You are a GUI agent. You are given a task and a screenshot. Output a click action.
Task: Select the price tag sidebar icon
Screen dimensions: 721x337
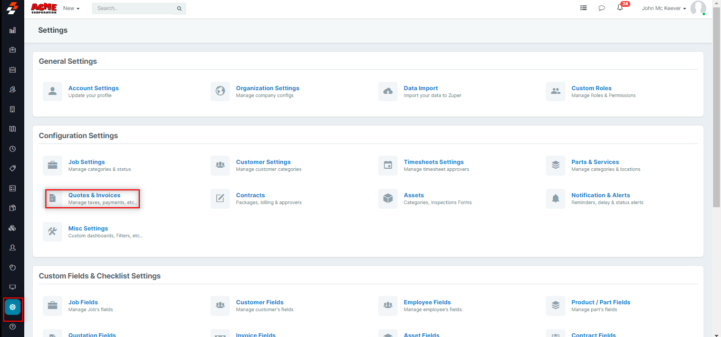pos(13,169)
